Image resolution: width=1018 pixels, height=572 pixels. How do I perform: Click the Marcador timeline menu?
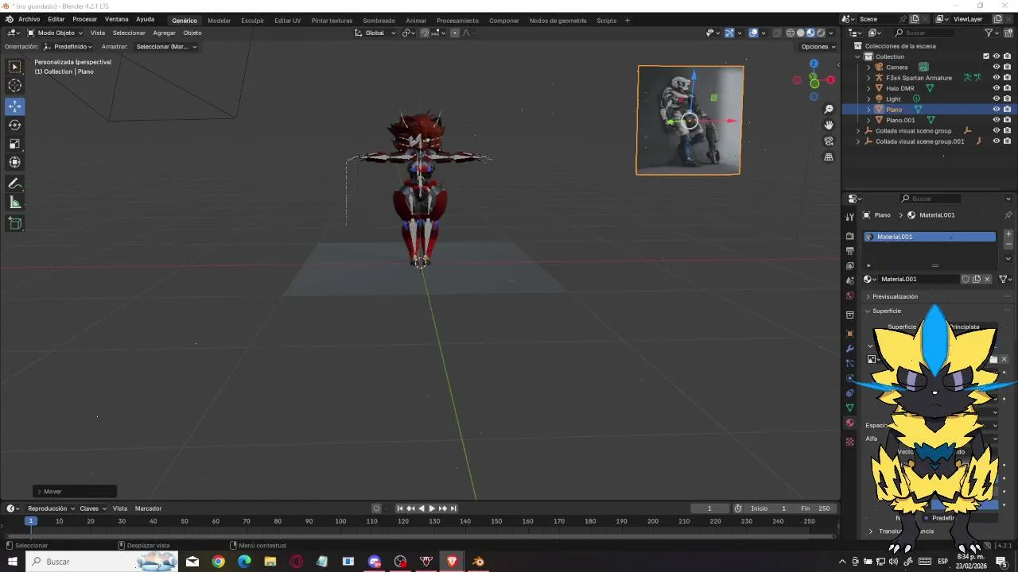pos(148,508)
